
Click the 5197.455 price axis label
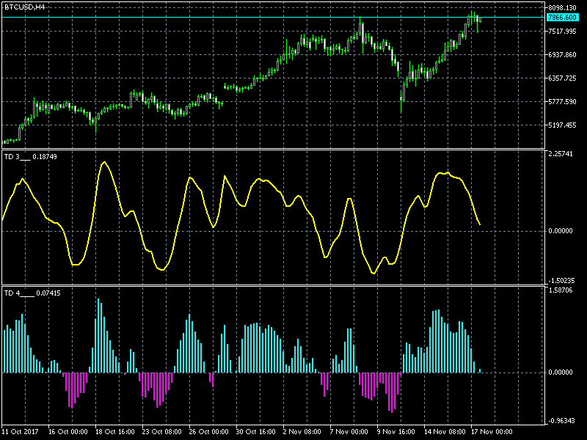coord(562,125)
